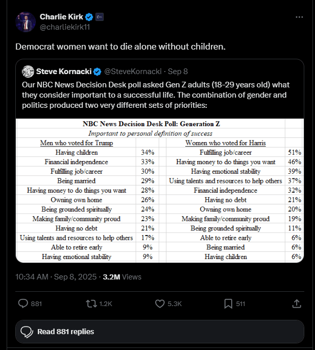Click the Charlie Kirk display name
315x350 pixels.
(61, 17)
